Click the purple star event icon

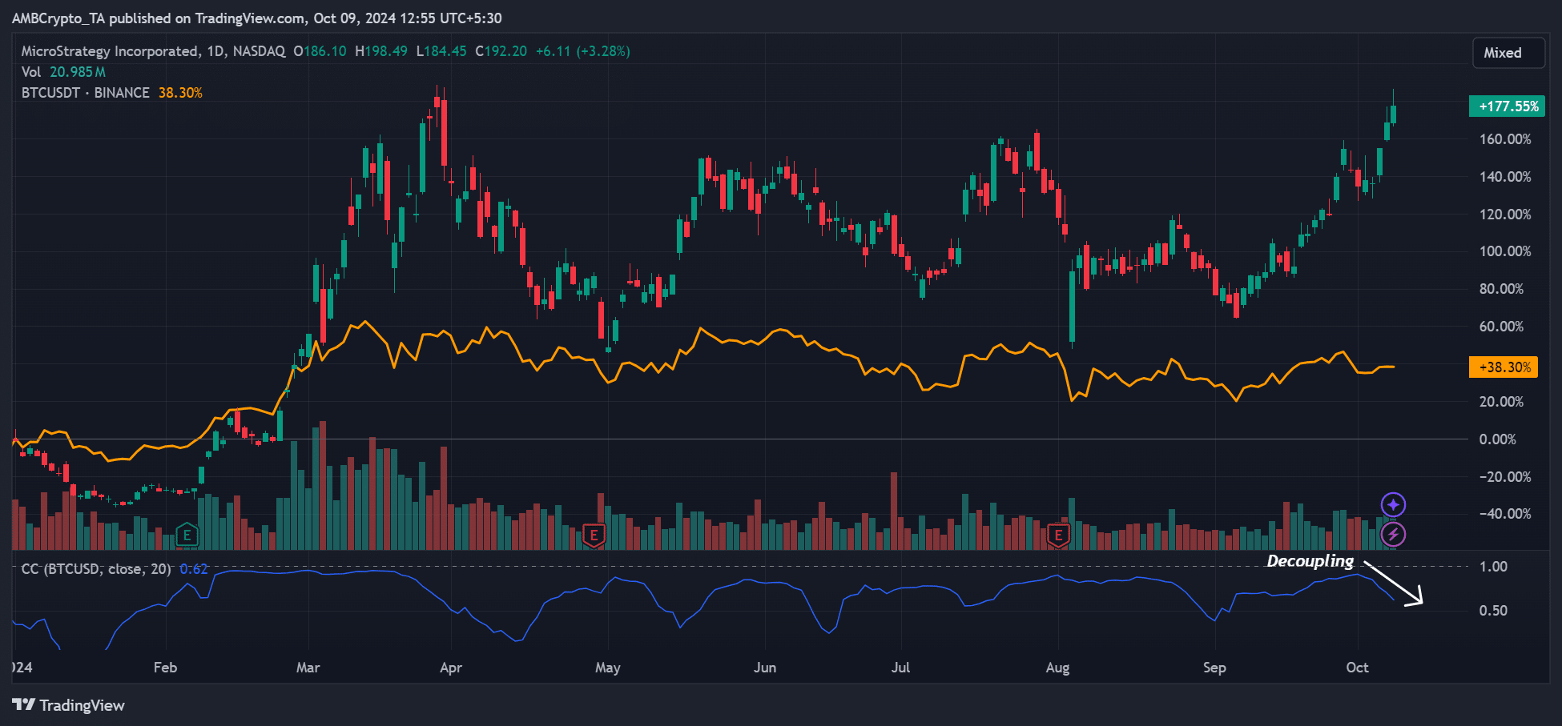(x=1393, y=504)
